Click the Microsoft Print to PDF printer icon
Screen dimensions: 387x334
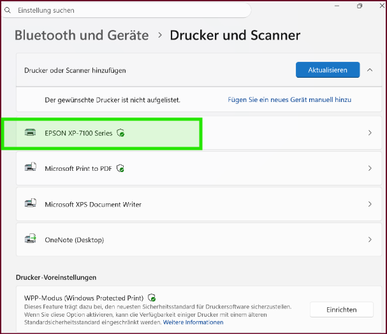pyautogui.click(x=30, y=167)
